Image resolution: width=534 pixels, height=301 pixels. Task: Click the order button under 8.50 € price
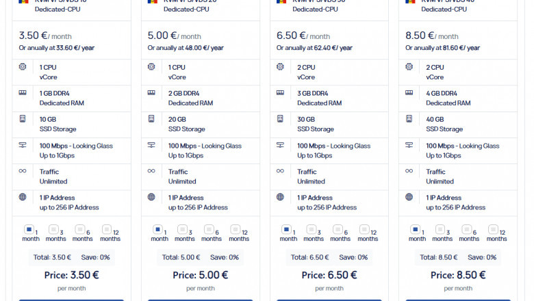click(458, 300)
